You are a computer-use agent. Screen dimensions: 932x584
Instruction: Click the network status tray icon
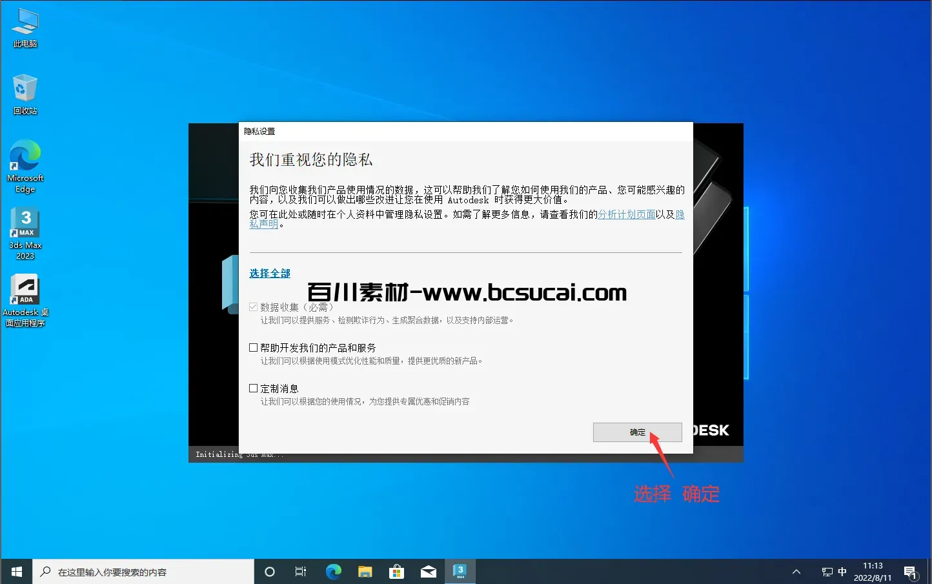coord(827,572)
